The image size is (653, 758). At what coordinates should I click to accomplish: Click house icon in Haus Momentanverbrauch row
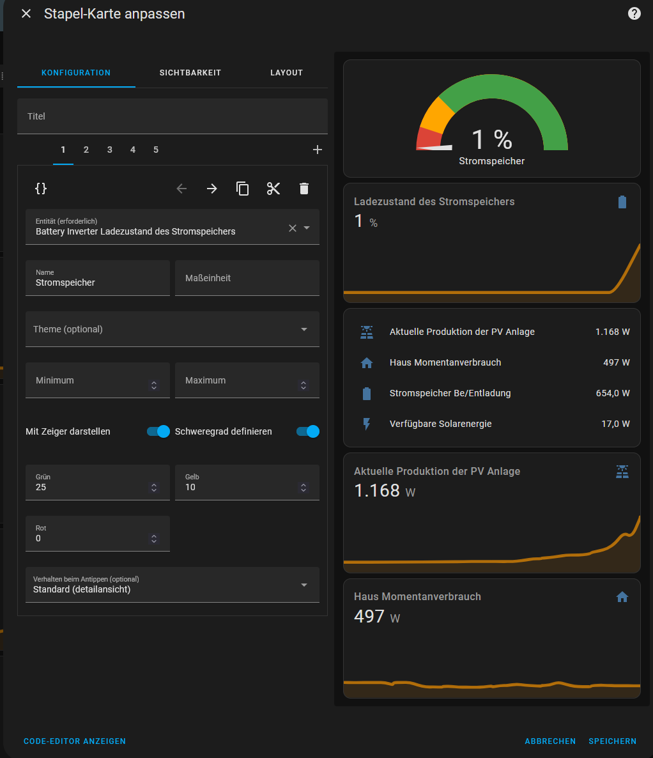point(367,362)
